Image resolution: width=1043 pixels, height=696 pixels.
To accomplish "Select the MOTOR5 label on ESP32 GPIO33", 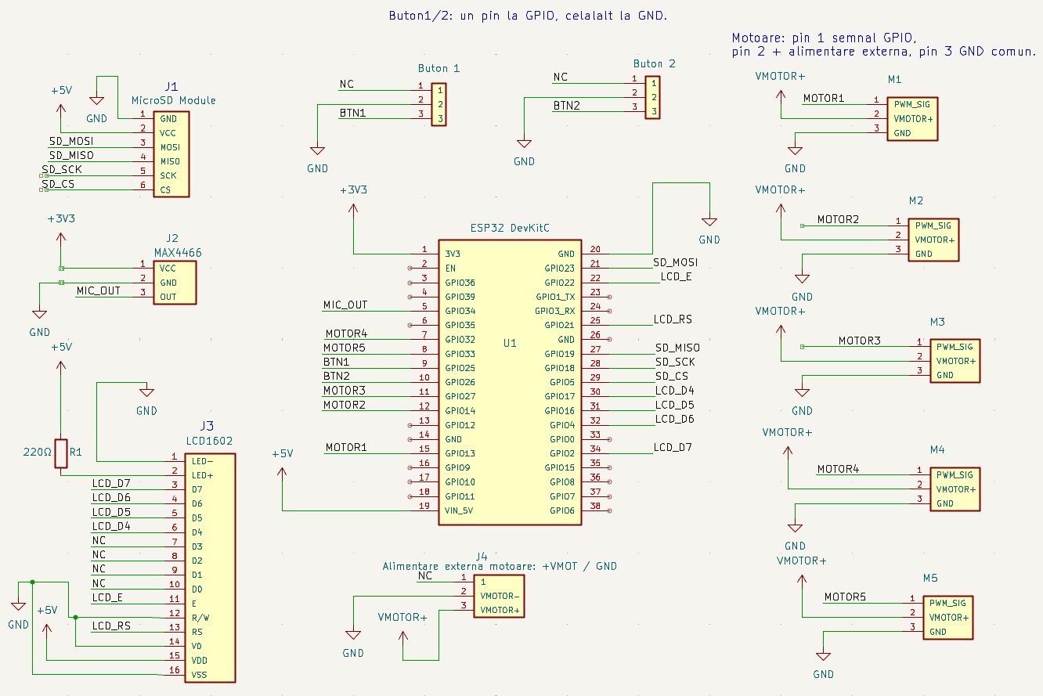I will point(345,348).
